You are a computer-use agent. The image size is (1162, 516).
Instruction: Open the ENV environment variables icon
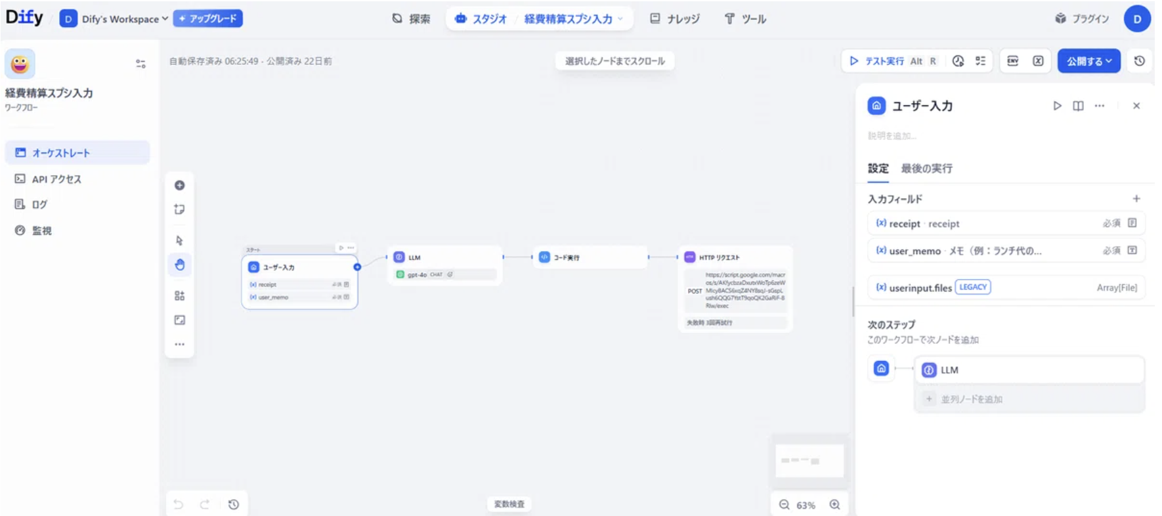[1013, 61]
